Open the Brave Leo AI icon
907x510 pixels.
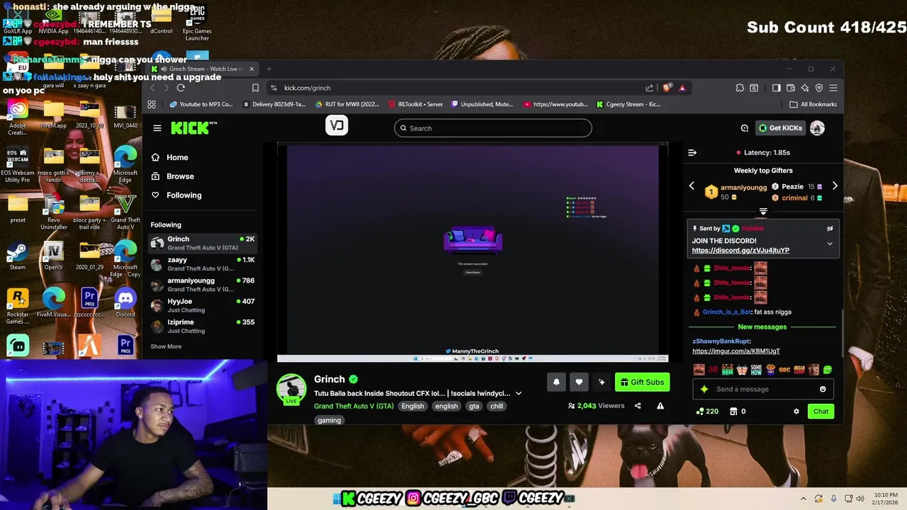click(805, 88)
